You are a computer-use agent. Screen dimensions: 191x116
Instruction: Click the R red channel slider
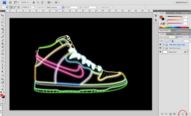[x=174, y=17]
